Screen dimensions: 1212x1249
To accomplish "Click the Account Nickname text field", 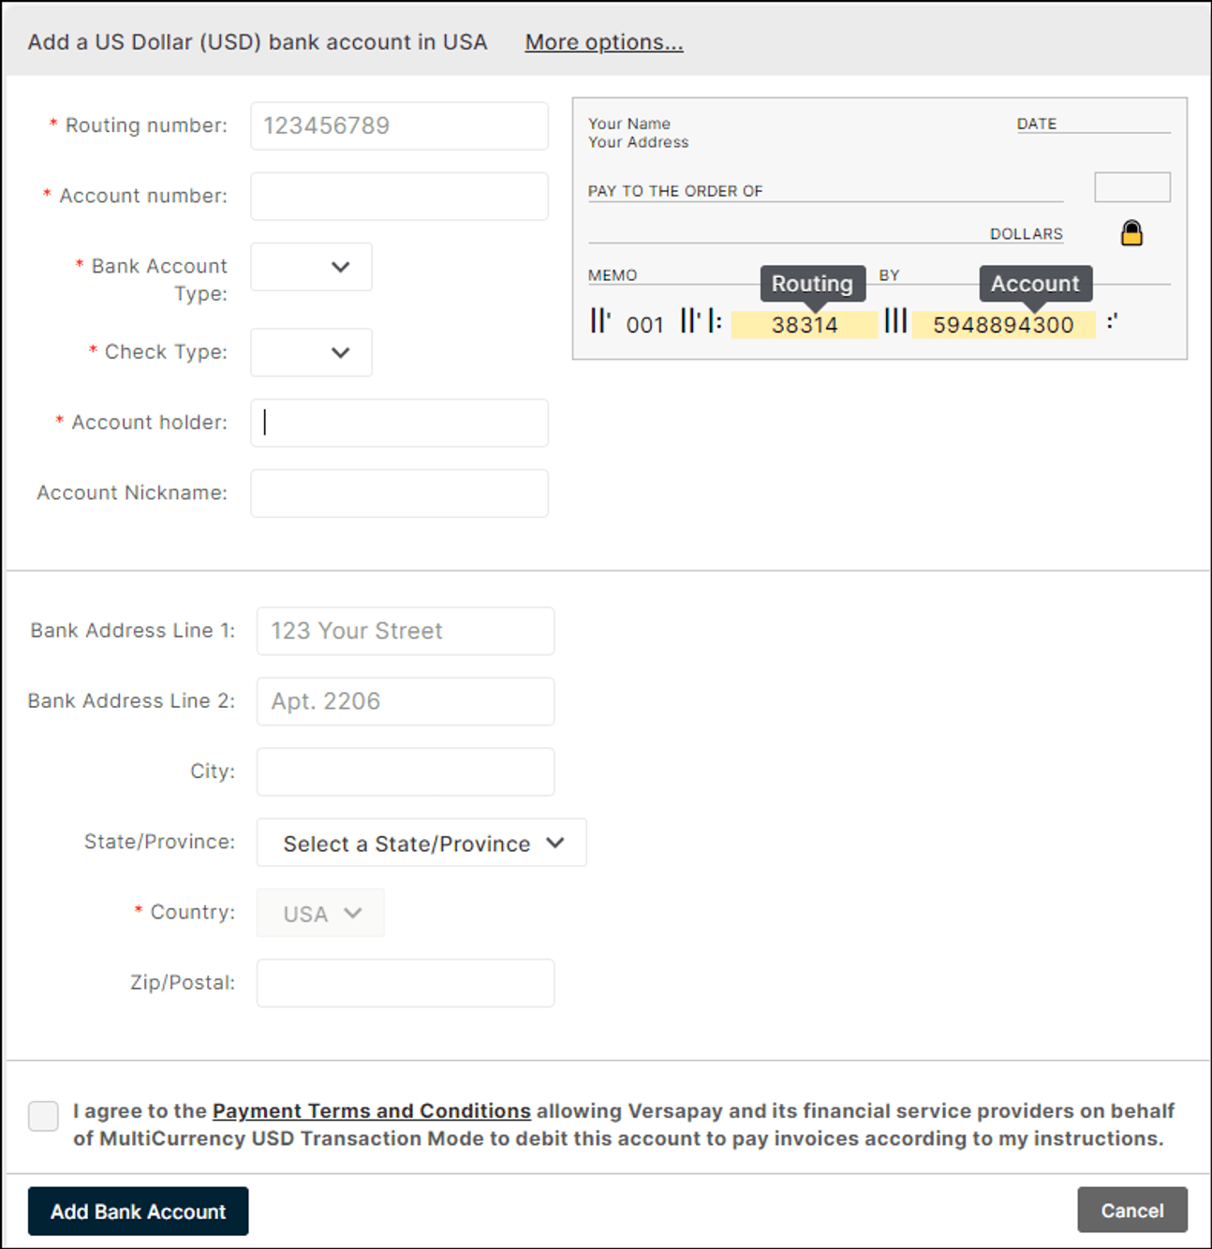I will [x=399, y=493].
